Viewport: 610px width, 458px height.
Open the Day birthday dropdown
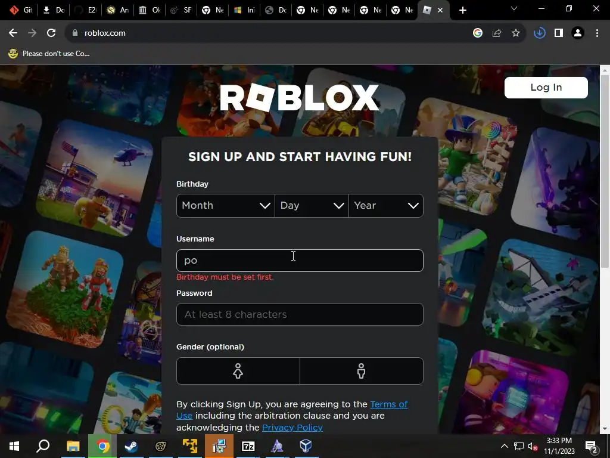point(312,206)
